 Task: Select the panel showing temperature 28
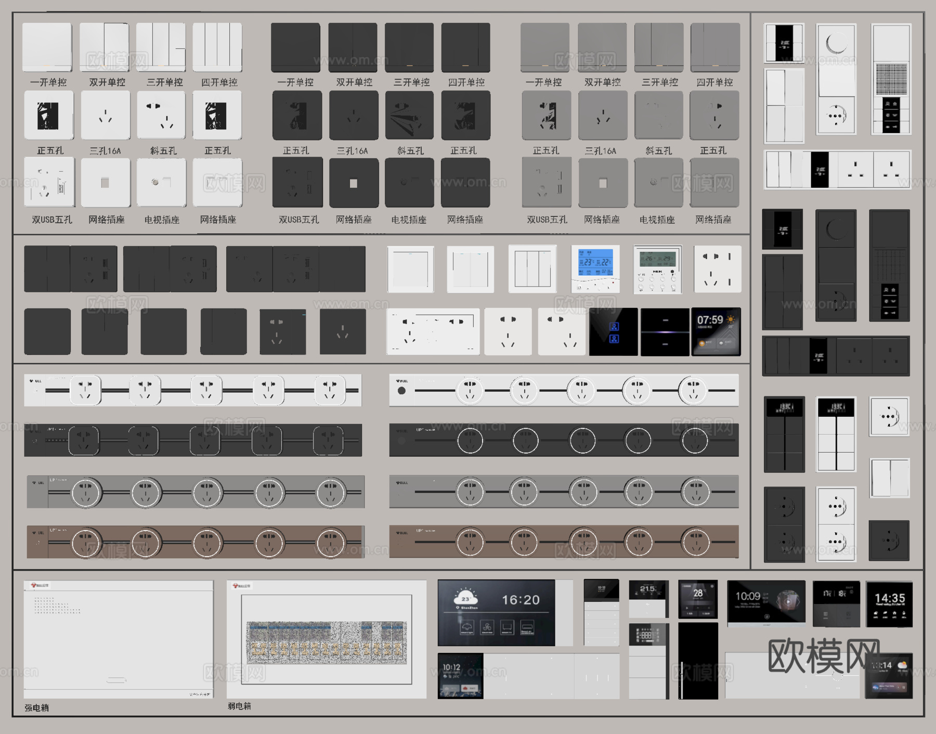pos(698,599)
